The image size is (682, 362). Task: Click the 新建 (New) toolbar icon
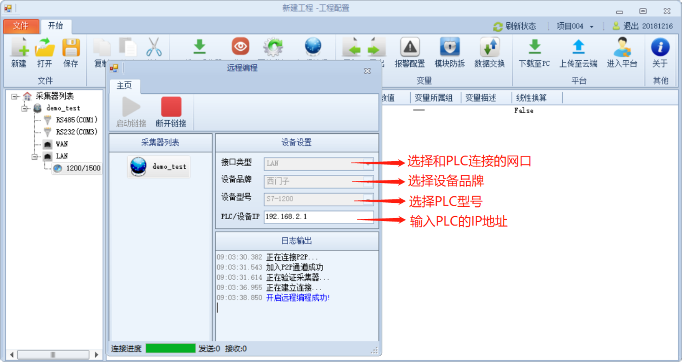(x=19, y=52)
